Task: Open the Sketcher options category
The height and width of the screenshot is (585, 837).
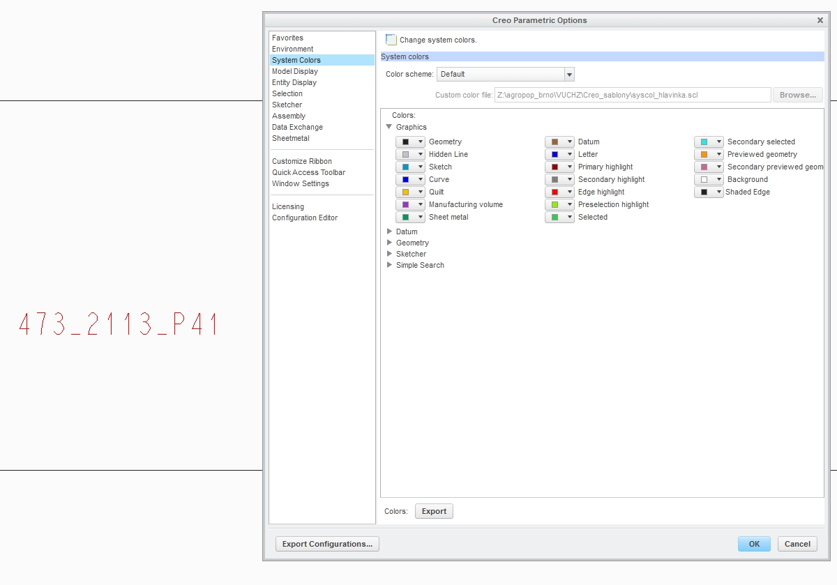Action: 322,105
